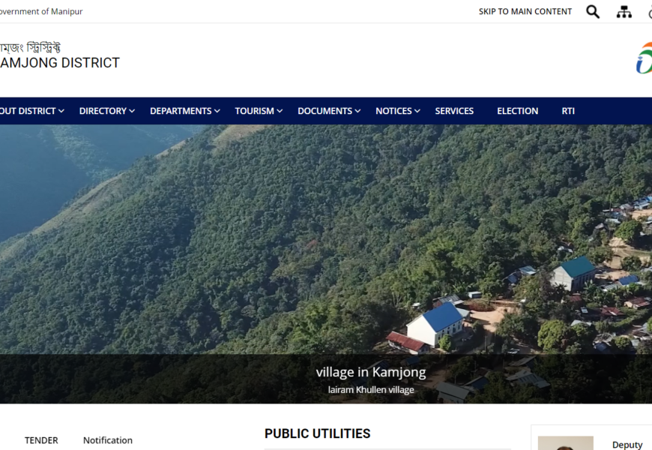Click Skip to Main Content link

525,12
